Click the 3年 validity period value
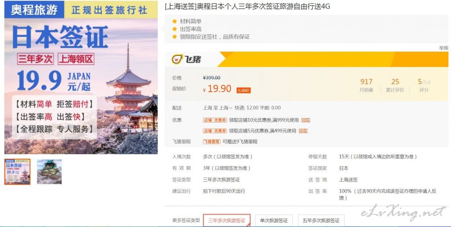This screenshot has height=227, width=451. click(x=227, y=168)
